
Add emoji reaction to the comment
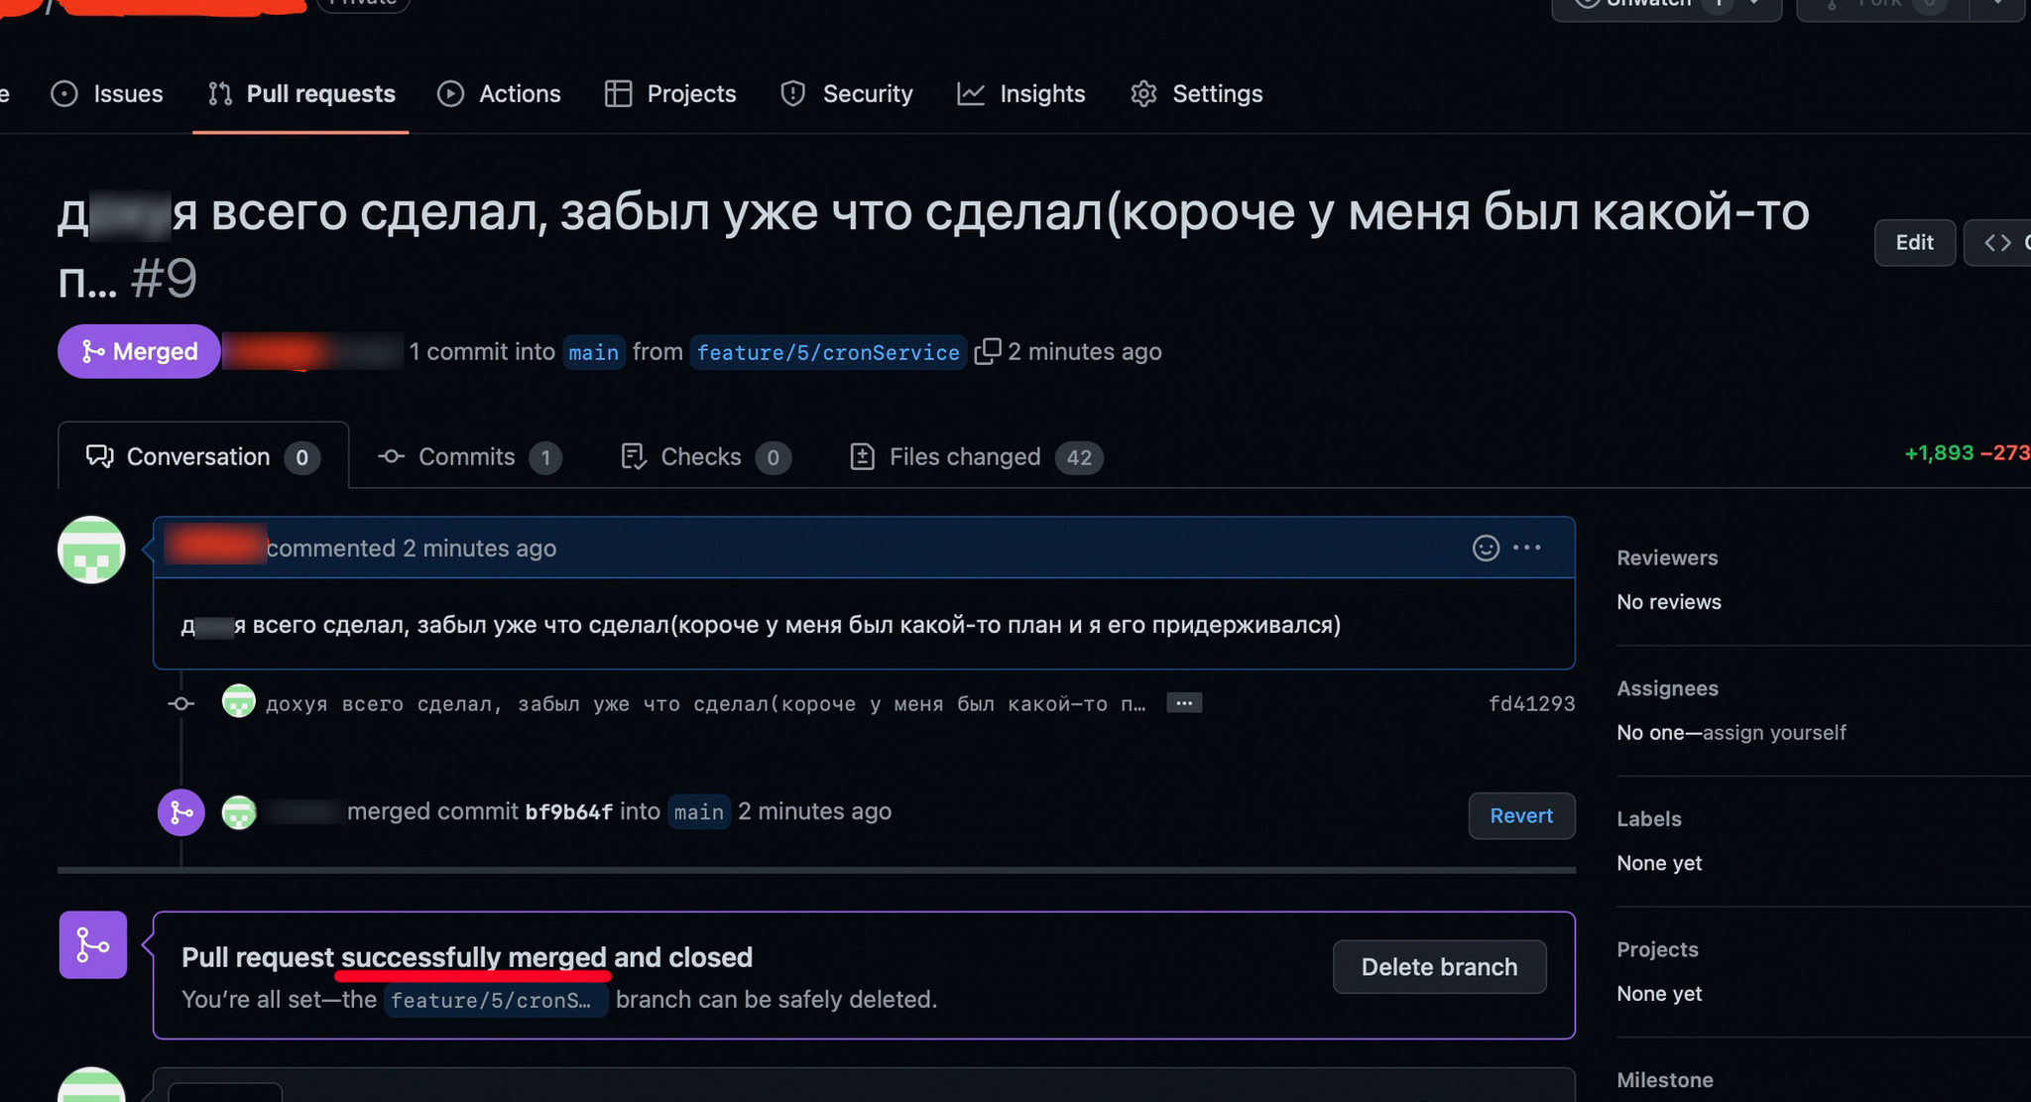tap(1485, 548)
